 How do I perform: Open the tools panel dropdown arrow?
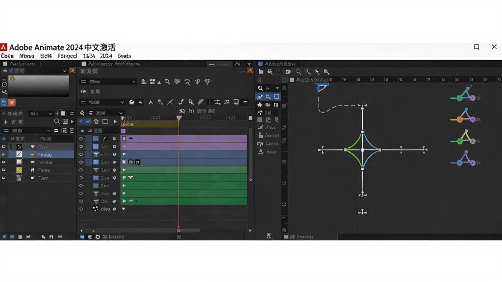pos(277,88)
